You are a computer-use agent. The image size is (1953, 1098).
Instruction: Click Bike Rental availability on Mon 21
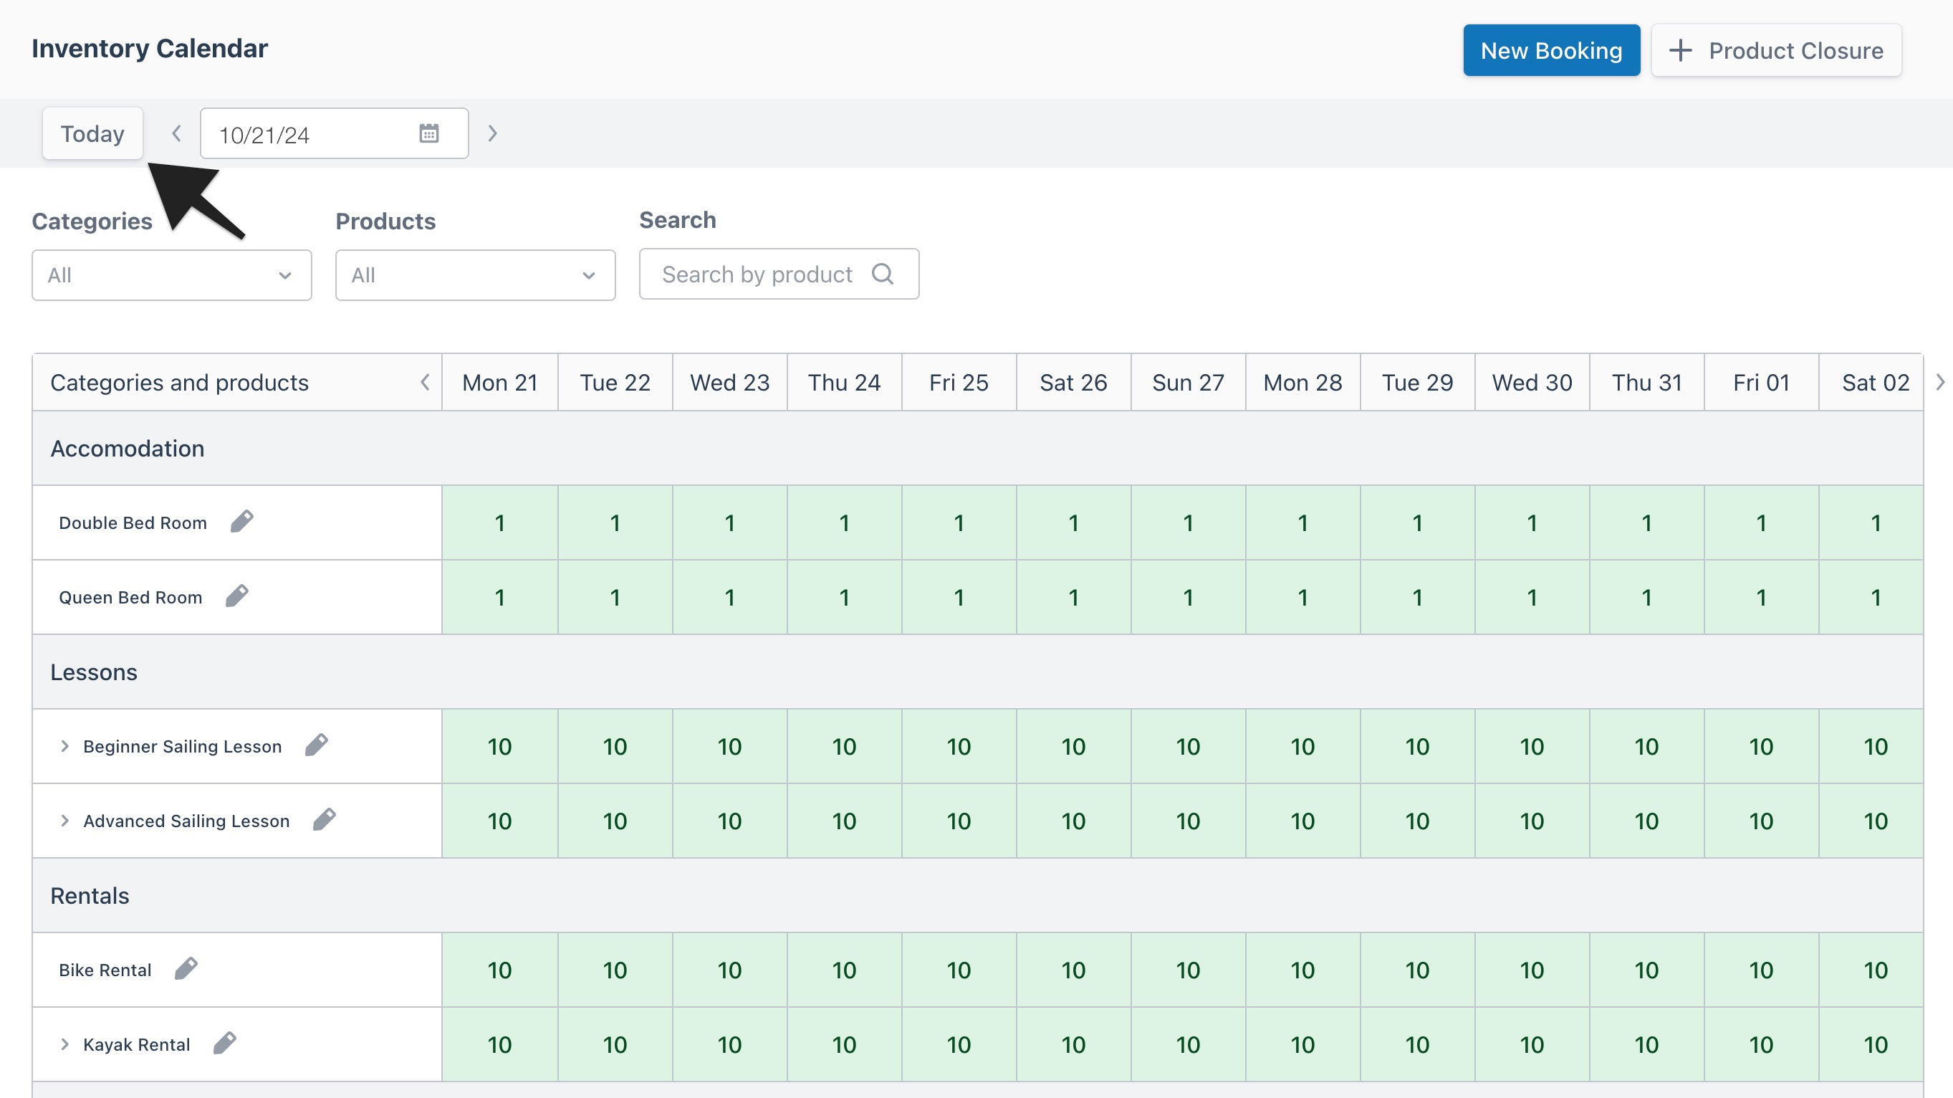point(500,970)
